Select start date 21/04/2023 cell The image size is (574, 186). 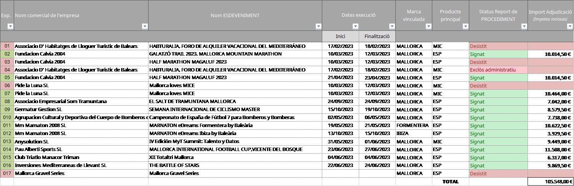tap(341, 78)
